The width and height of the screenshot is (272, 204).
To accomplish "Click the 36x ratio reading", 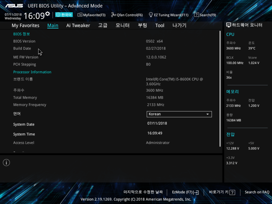I will pos(229,78).
